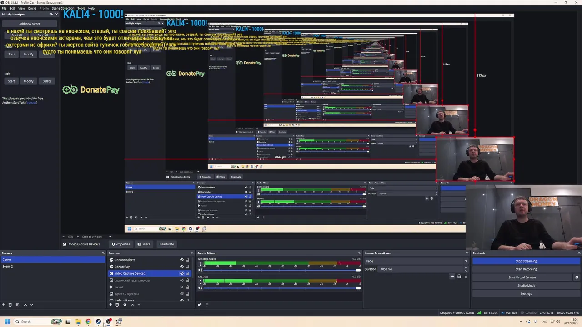Open the Edit menu
This screenshot has width=582, height=327.
[x=12, y=8]
